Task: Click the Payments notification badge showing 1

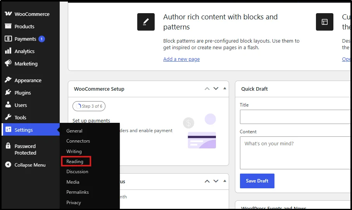Action: tap(41, 39)
